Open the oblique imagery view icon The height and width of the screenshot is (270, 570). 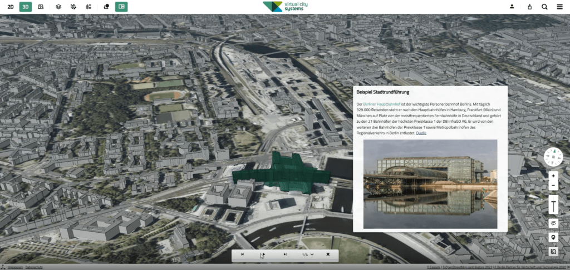click(41, 7)
